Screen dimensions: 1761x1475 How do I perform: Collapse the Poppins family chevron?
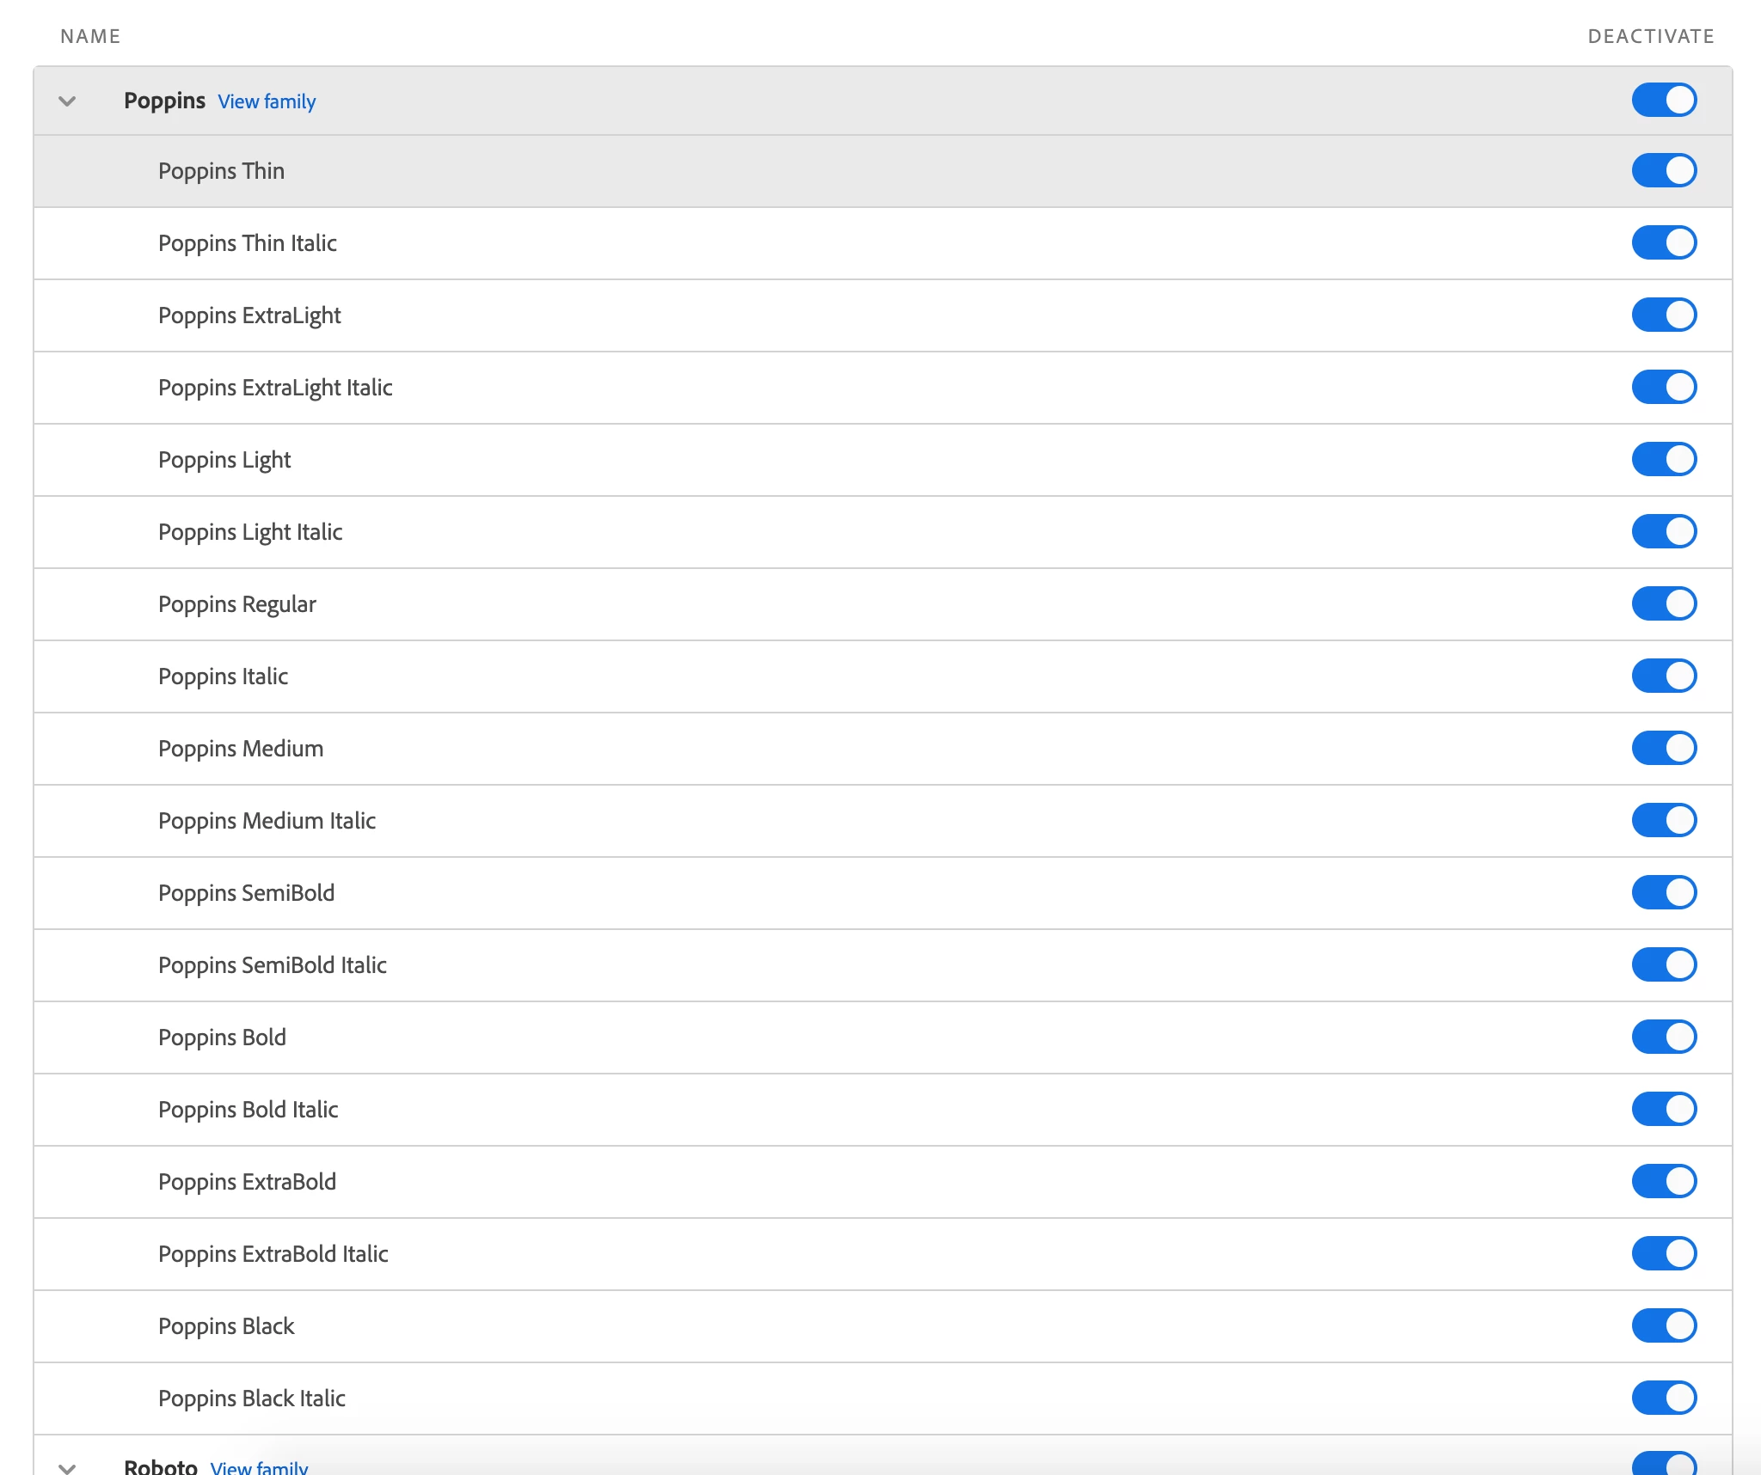[x=67, y=101]
